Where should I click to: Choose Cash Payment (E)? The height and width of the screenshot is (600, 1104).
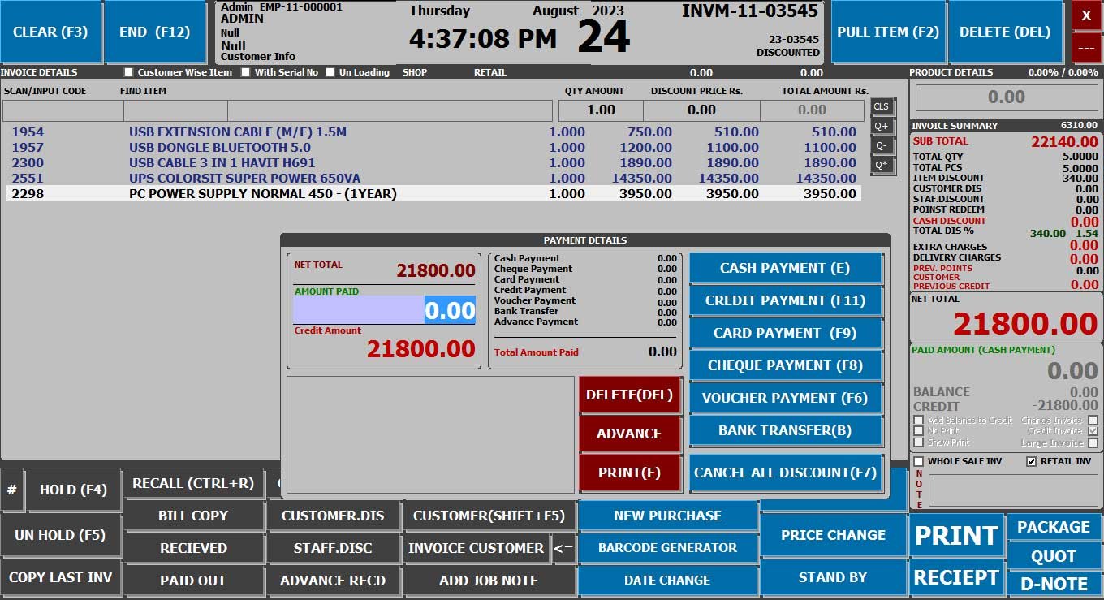tap(785, 268)
